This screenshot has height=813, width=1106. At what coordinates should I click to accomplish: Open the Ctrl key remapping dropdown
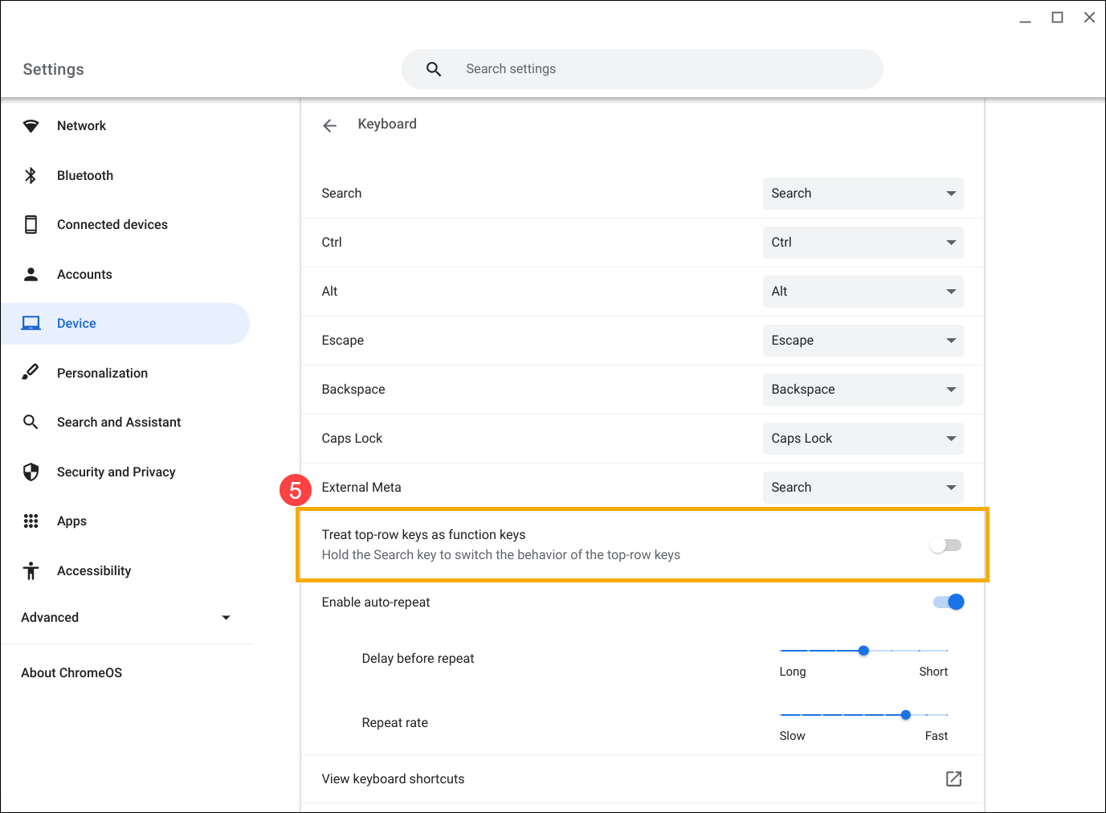click(863, 242)
